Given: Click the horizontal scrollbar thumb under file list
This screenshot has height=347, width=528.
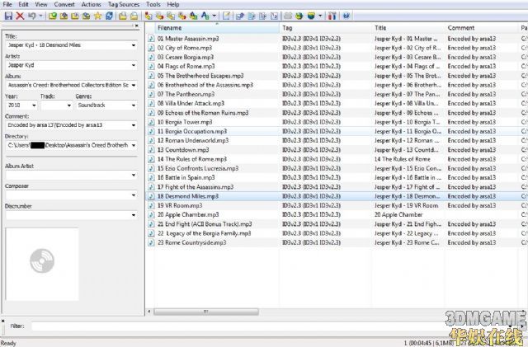Looking at the screenshot, I should coord(206,312).
